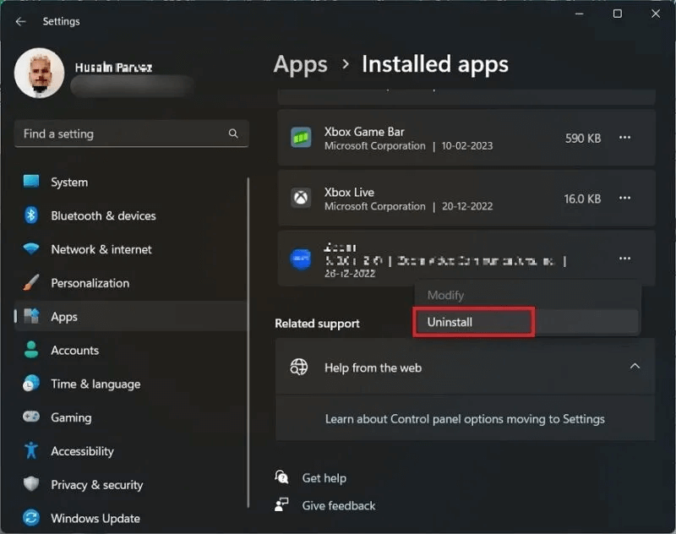The width and height of the screenshot is (676, 534).
Task: Click the Give feedback icon
Action: pyautogui.click(x=281, y=504)
